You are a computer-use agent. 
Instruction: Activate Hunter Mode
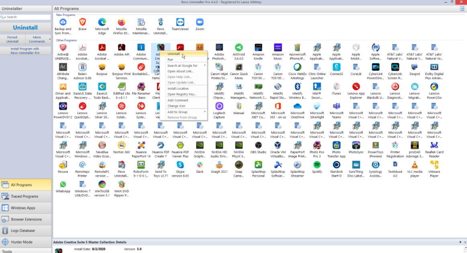pos(26,242)
